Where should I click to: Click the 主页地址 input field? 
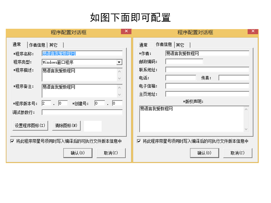(x=207, y=94)
